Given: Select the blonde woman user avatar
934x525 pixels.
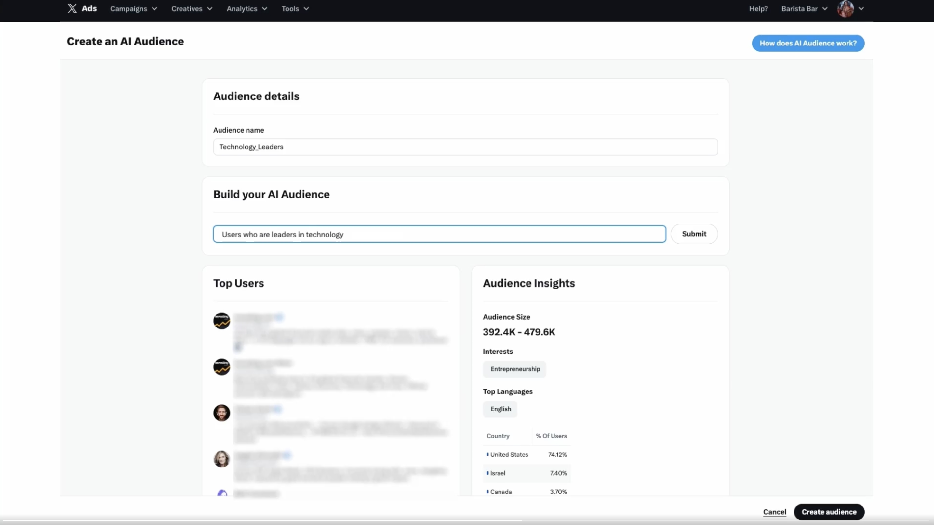Looking at the screenshot, I should [x=221, y=459].
